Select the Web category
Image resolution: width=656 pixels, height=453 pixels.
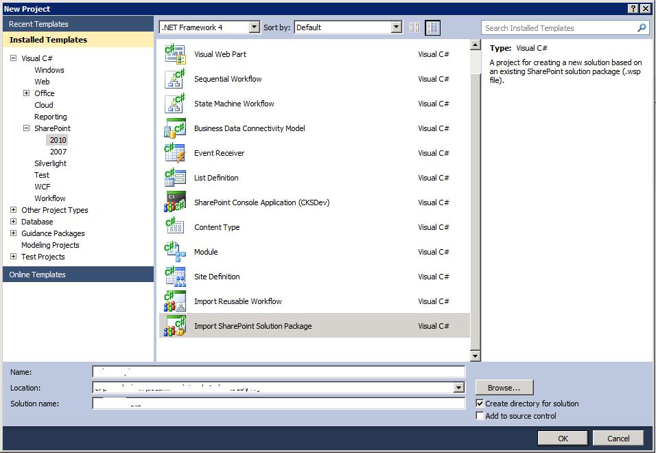pos(42,82)
